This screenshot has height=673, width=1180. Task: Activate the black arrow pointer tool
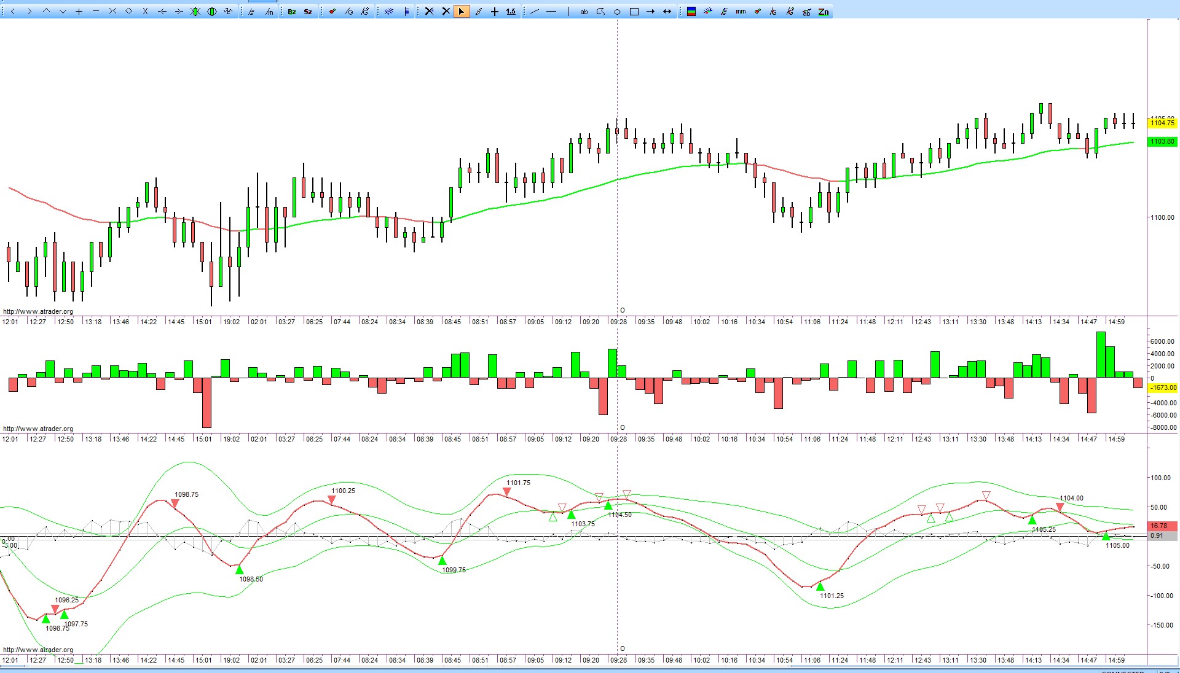pyautogui.click(x=461, y=12)
